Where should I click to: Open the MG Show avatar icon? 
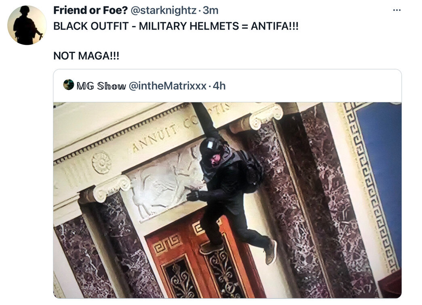(x=69, y=85)
